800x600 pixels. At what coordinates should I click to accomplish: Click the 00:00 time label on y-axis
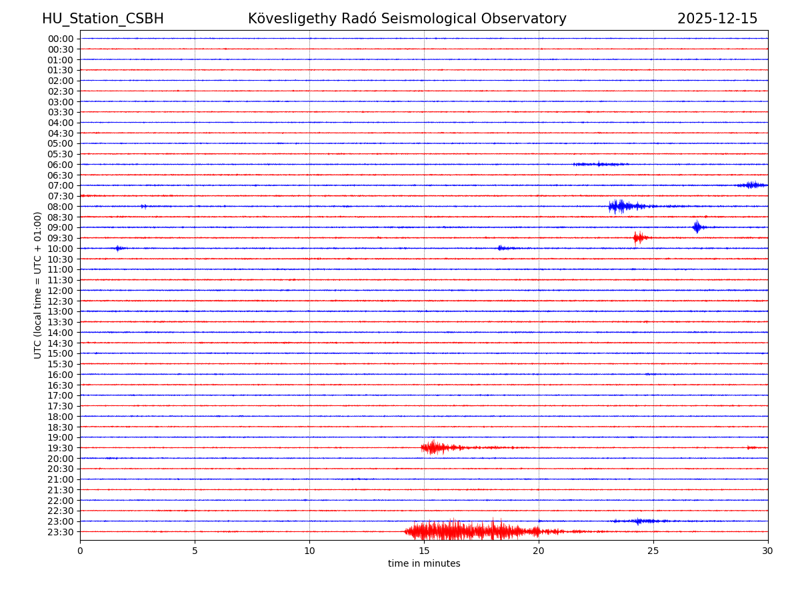pyautogui.click(x=61, y=39)
